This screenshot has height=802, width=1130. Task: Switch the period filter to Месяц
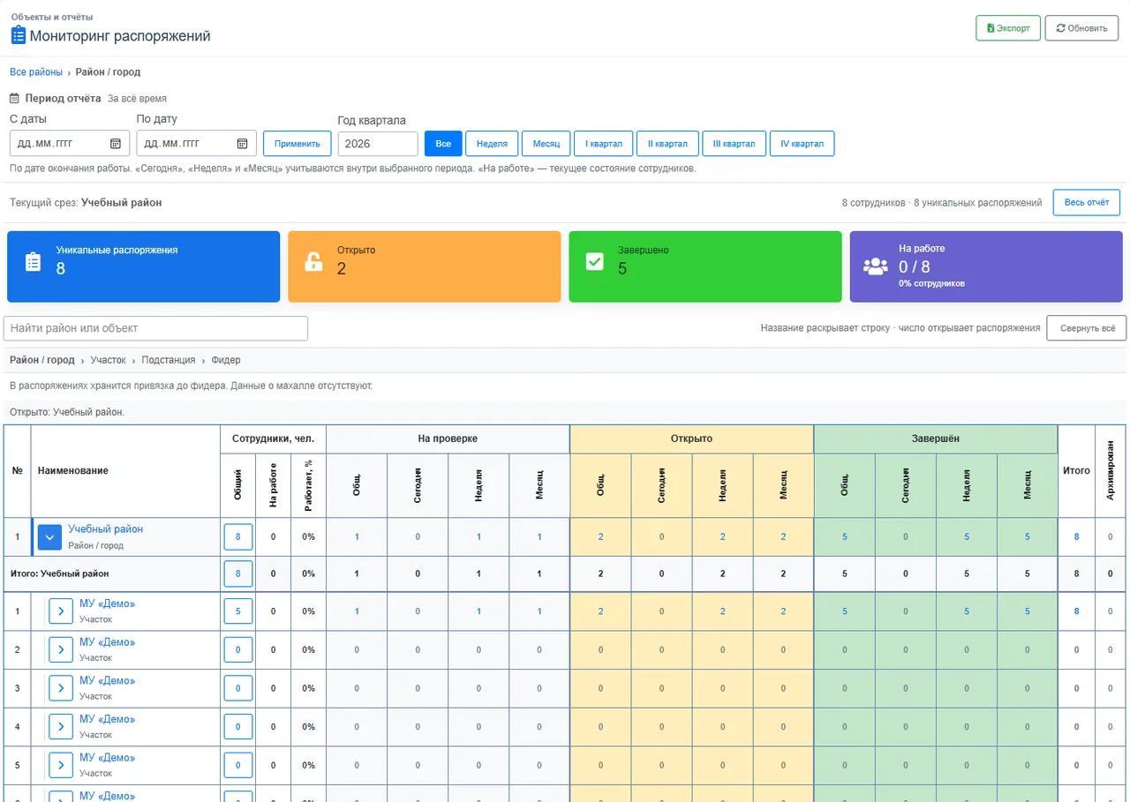click(546, 144)
